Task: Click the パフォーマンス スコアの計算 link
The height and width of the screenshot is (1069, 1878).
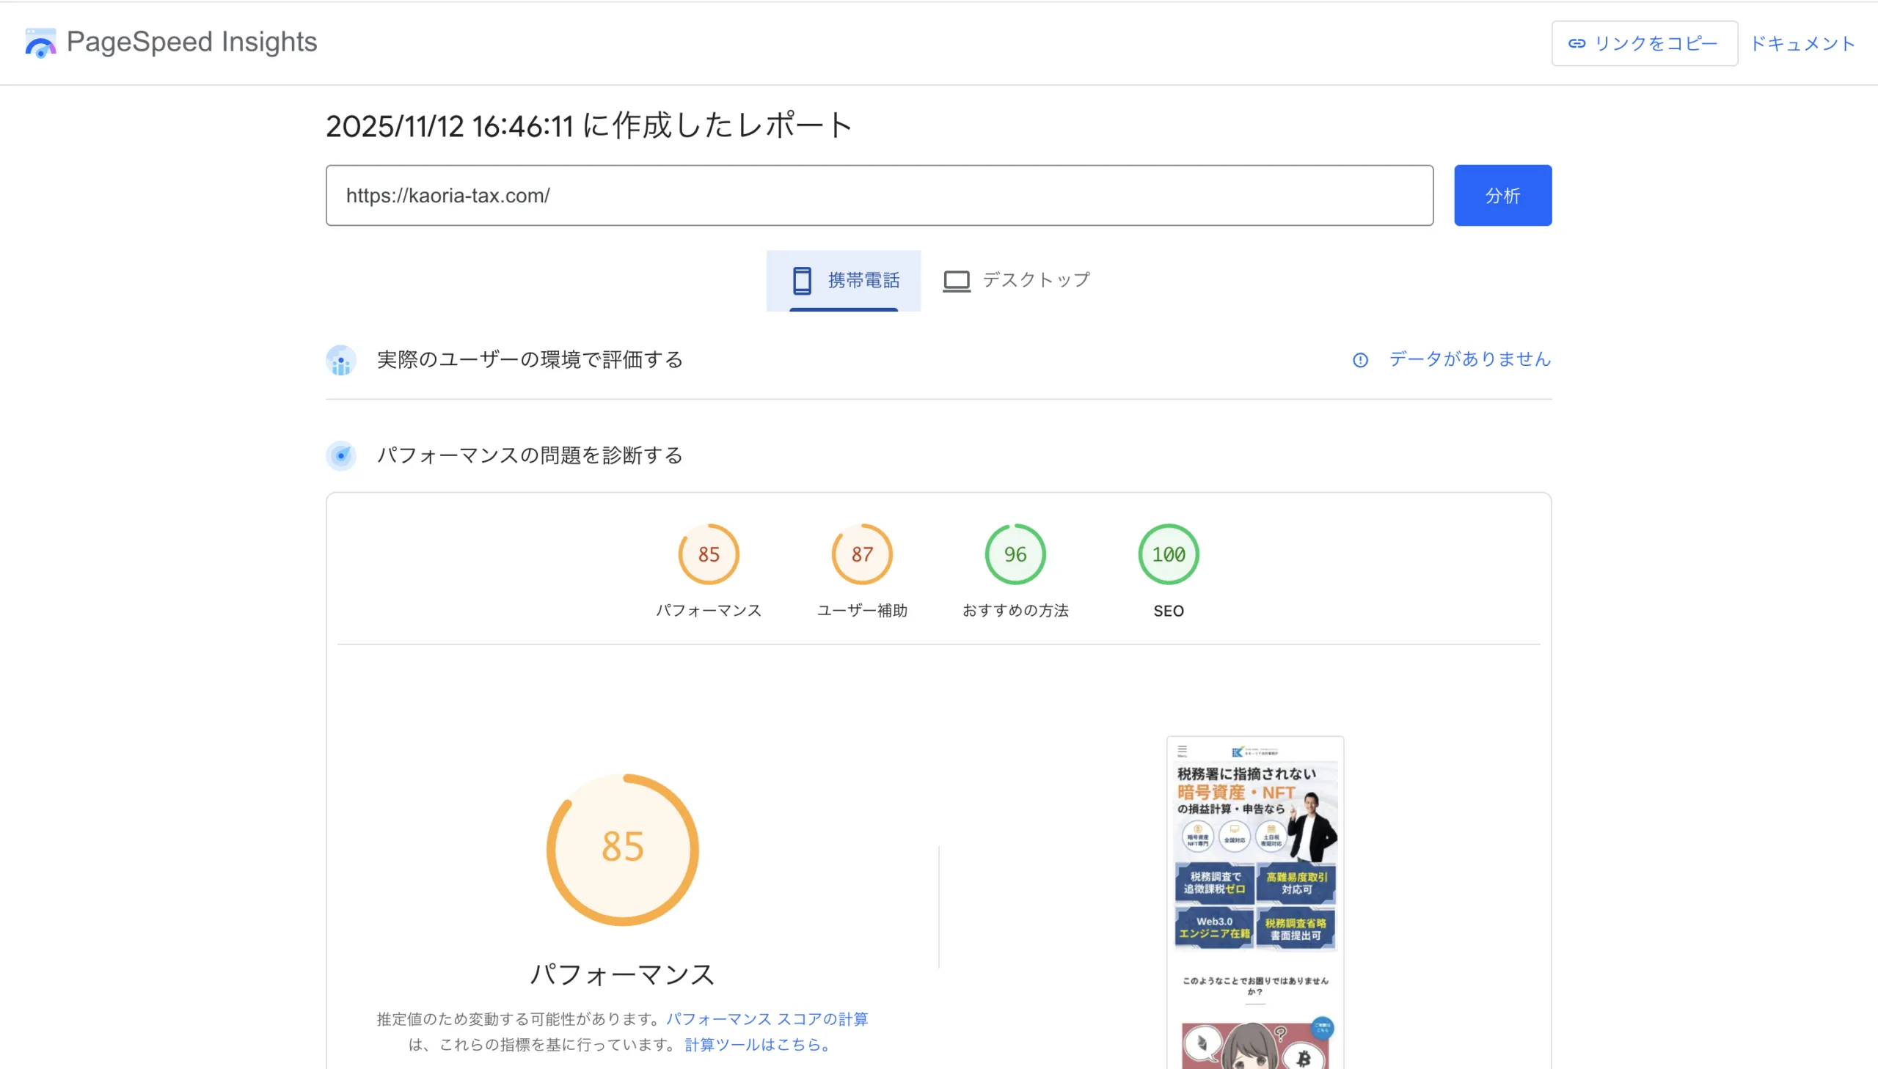Action: point(767,1018)
